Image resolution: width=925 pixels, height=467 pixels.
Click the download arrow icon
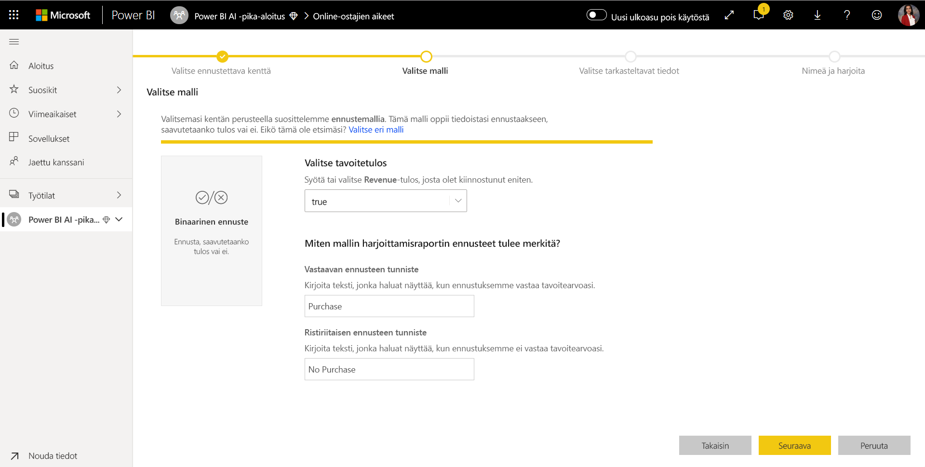(818, 15)
